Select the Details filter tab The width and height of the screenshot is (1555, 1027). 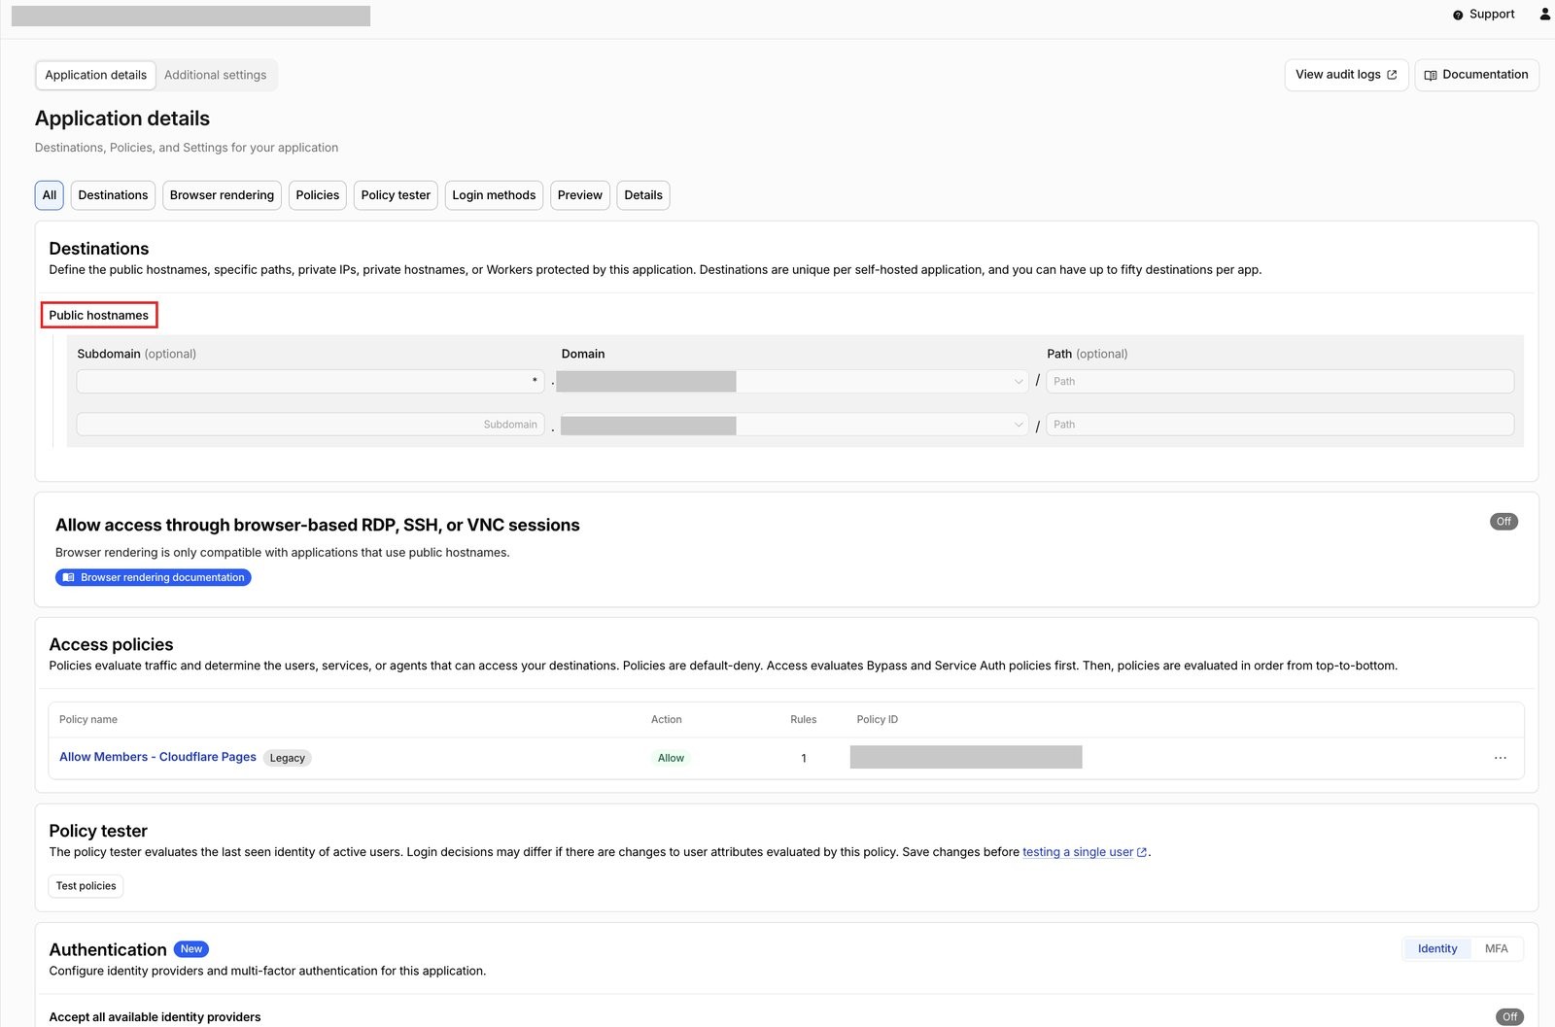coord(643,195)
